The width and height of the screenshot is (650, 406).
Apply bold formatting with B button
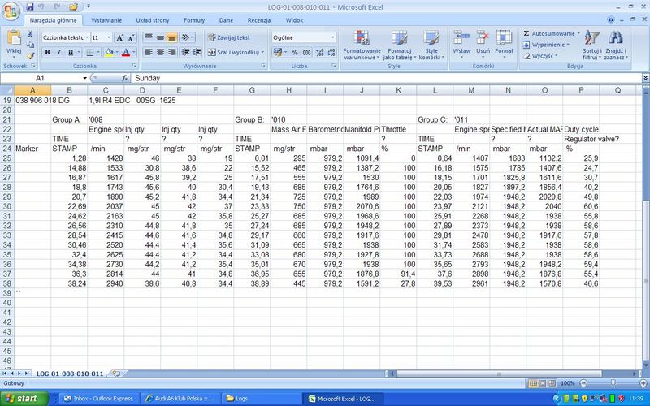pos(47,52)
